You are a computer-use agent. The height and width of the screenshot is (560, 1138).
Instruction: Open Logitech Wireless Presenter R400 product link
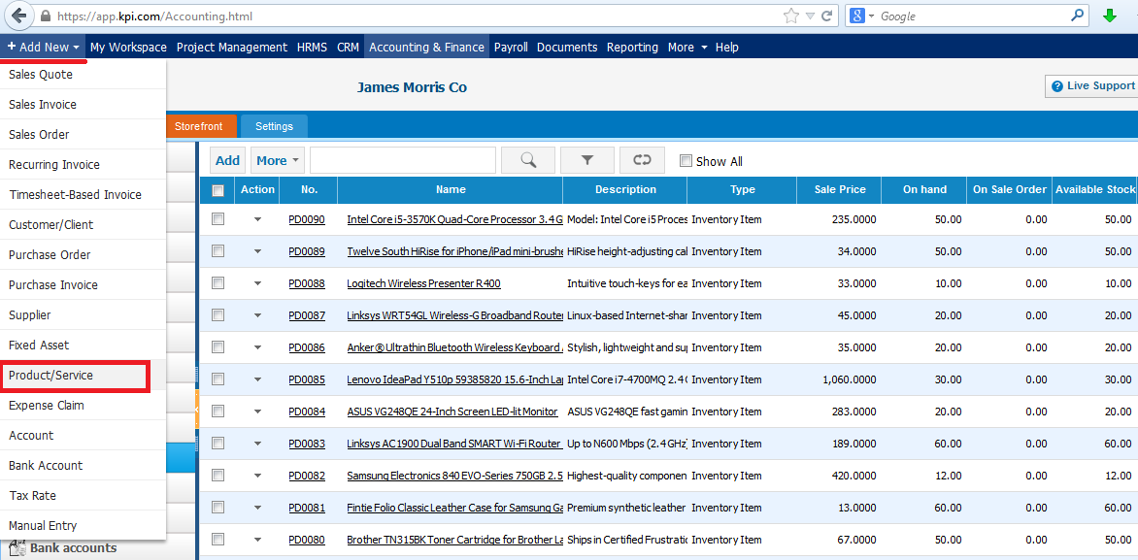pyautogui.click(x=424, y=283)
